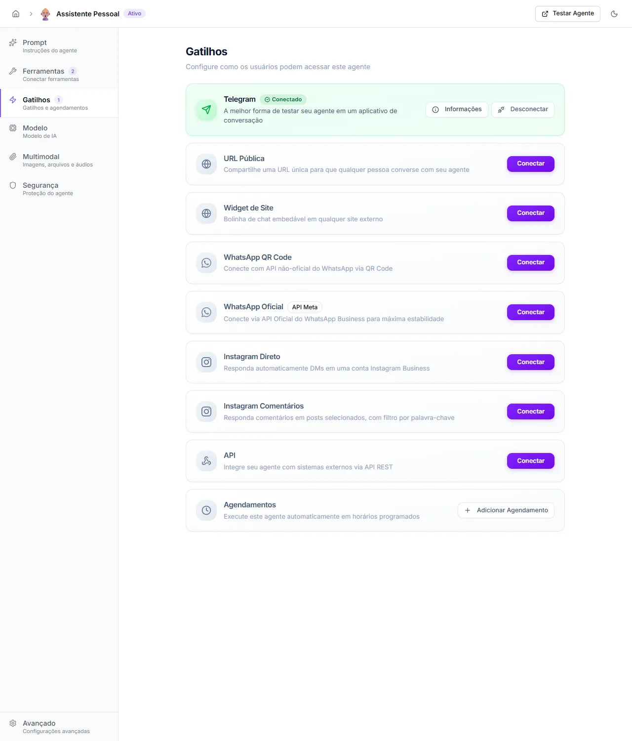This screenshot has height=741, width=632.
Task: Click the API webhook icon
Action: 206,461
